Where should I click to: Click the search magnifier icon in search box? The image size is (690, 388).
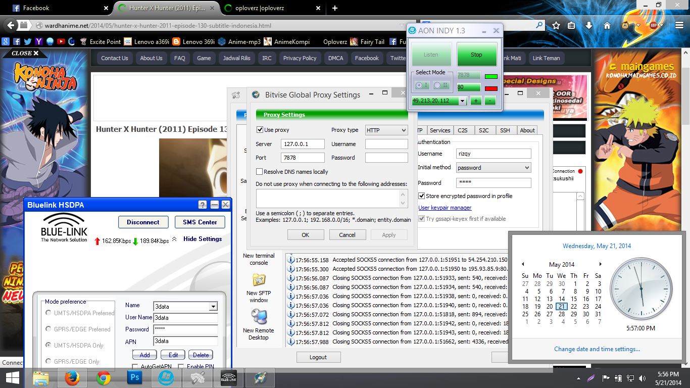[539, 25]
